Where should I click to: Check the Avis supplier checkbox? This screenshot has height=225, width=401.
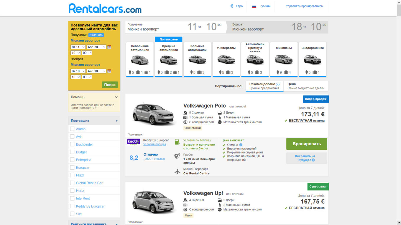[x=72, y=136]
